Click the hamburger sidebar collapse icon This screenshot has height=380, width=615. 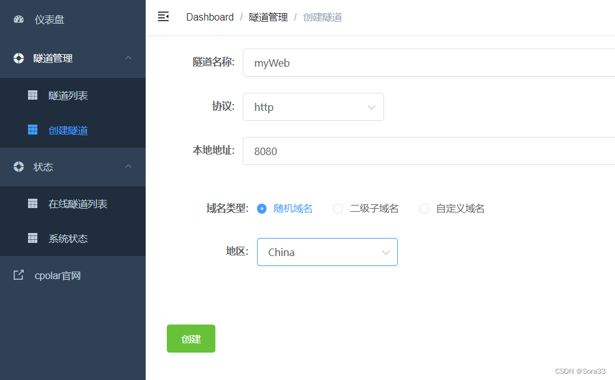[x=163, y=17]
